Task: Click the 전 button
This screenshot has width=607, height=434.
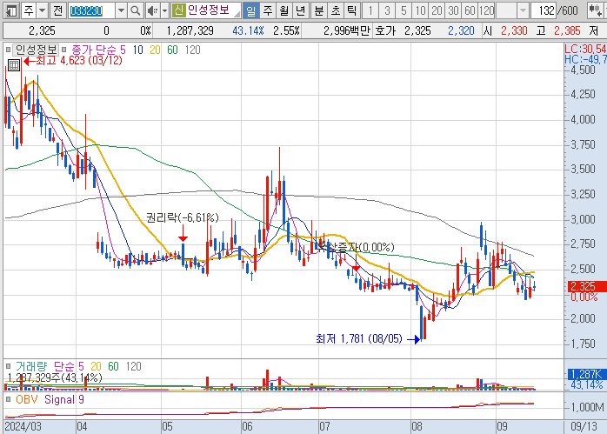Action: click(x=57, y=10)
